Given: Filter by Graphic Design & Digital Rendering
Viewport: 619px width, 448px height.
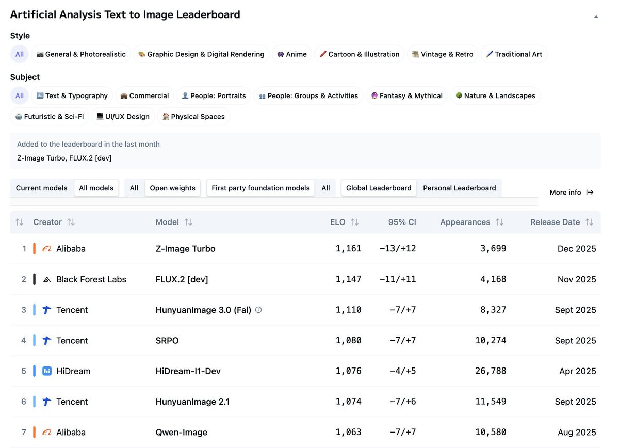Looking at the screenshot, I should tap(201, 54).
